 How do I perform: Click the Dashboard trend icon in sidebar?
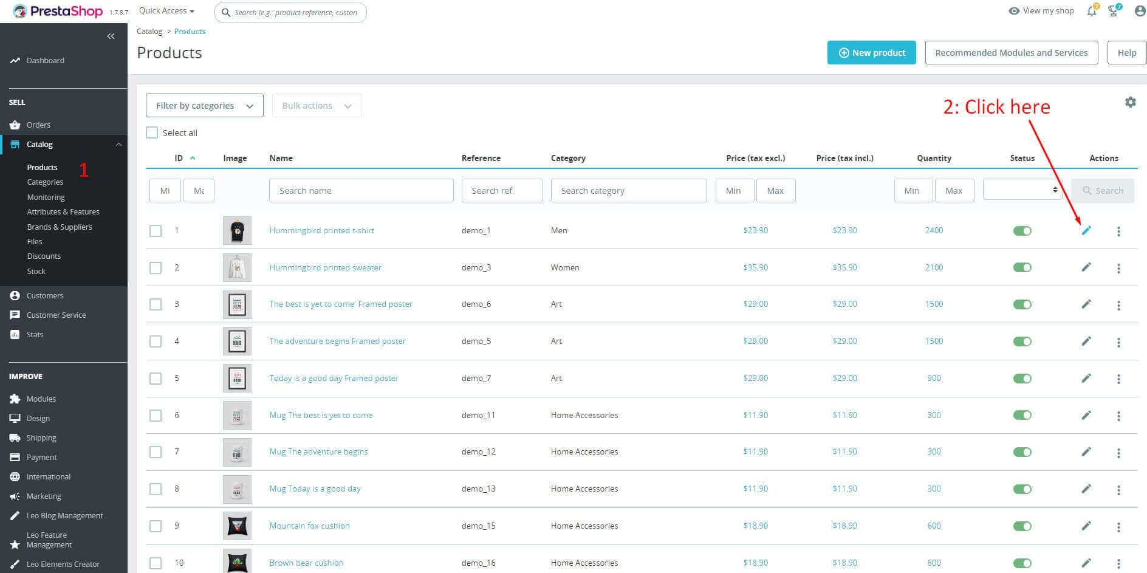tap(15, 61)
